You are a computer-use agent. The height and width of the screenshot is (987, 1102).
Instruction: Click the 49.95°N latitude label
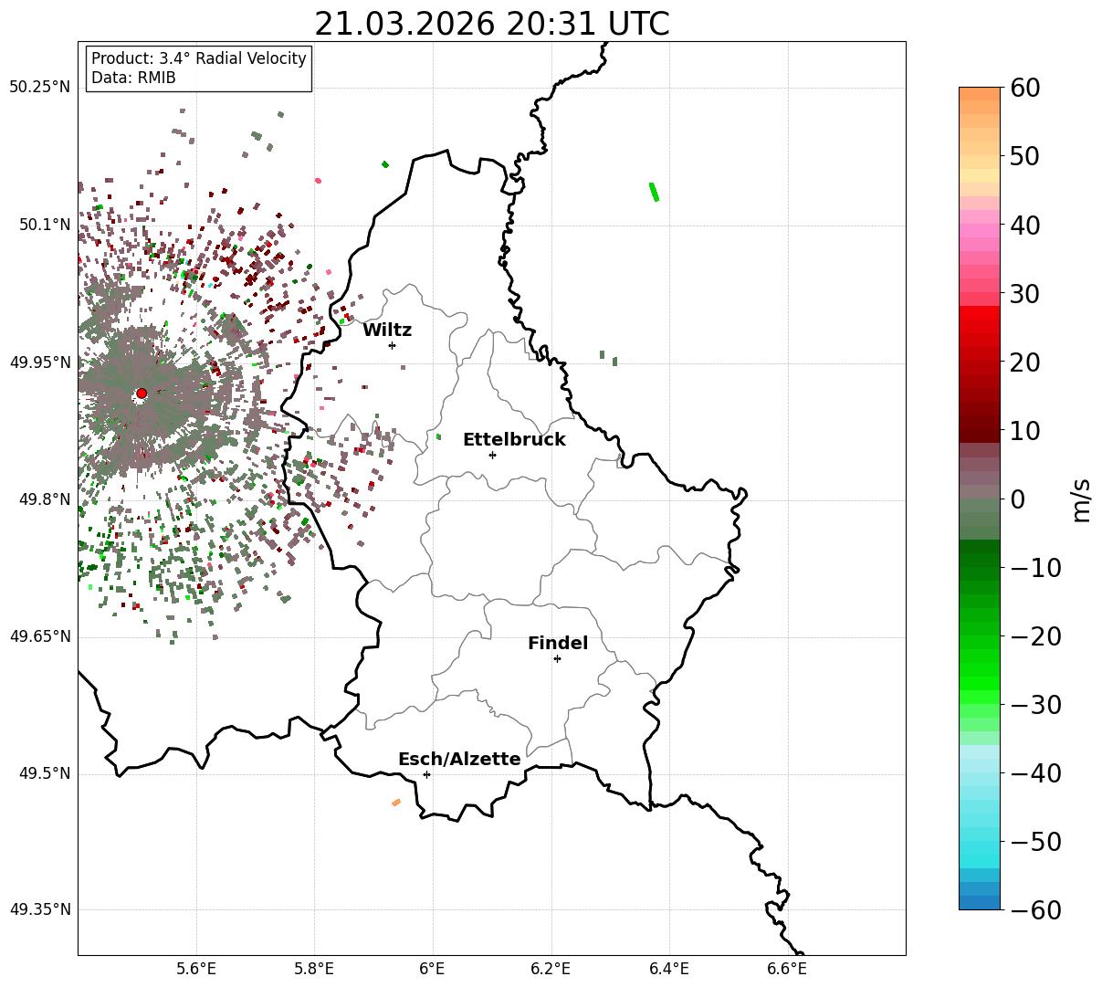point(40,362)
